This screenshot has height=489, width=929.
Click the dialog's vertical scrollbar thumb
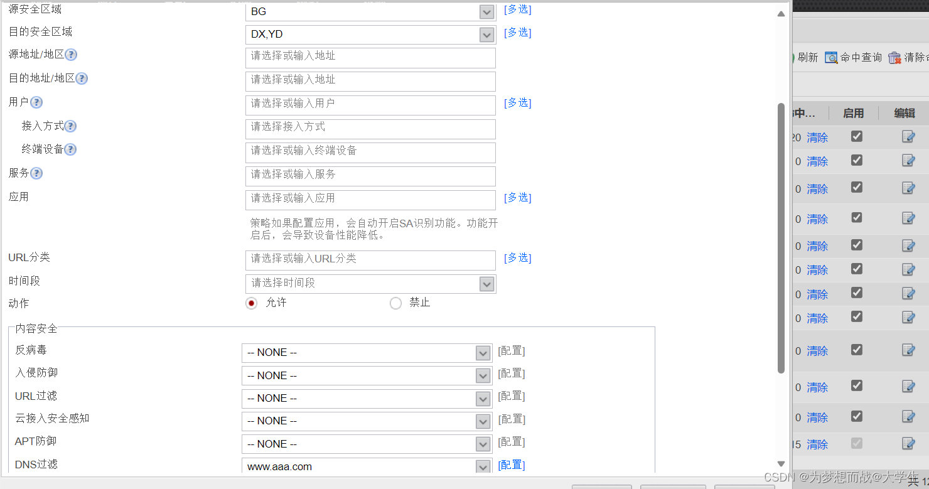pyautogui.click(x=781, y=239)
